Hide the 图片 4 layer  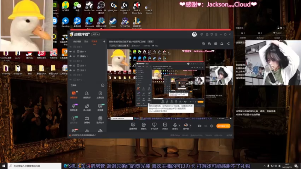coord(70,51)
